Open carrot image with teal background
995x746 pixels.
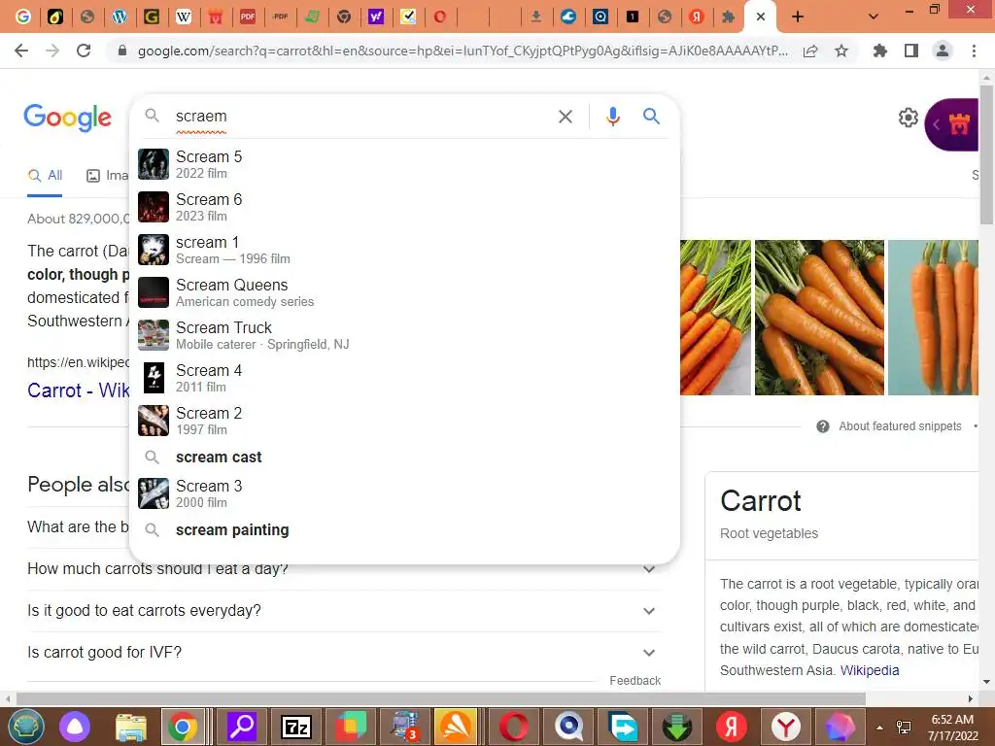click(933, 318)
